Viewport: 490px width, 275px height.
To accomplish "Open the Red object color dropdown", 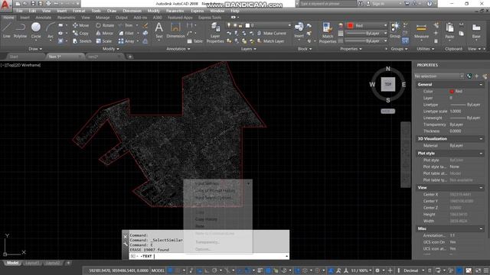I will click(x=366, y=25).
